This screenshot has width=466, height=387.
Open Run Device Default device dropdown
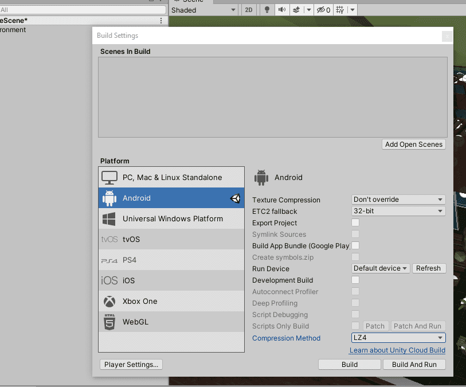(381, 268)
